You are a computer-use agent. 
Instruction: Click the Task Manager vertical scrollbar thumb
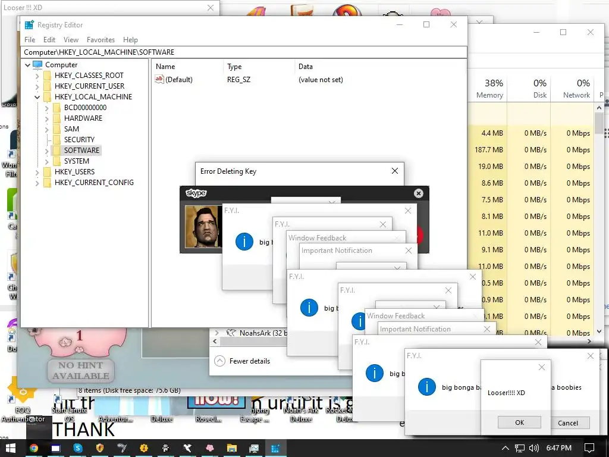(599, 123)
